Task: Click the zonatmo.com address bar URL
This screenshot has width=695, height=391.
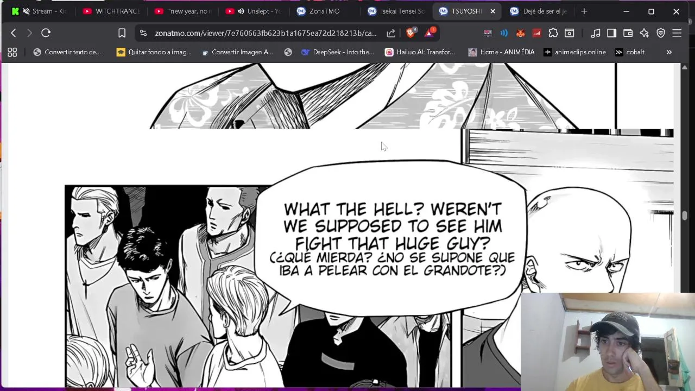Action: (x=266, y=33)
